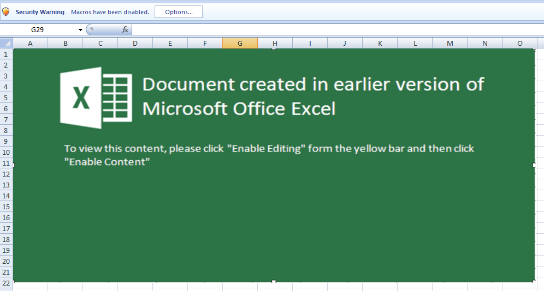Select row 10 header
The width and height of the screenshot is (544, 291).
6,152
